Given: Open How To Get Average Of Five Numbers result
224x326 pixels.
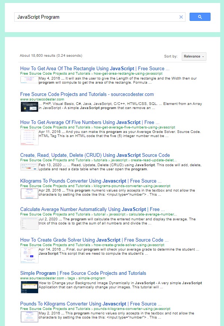Looking at the screenshot, I should click(90, 122).
